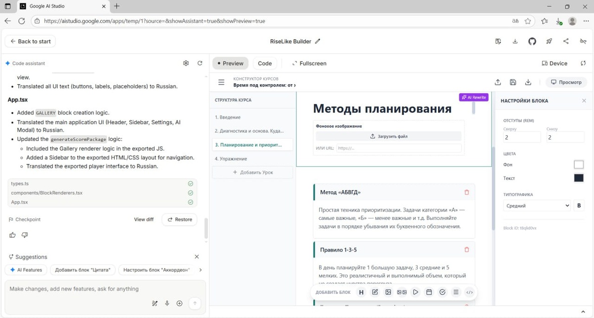Add the code embed block icon
The height and width of the screenshot is (318, 594).
[470, 292]
